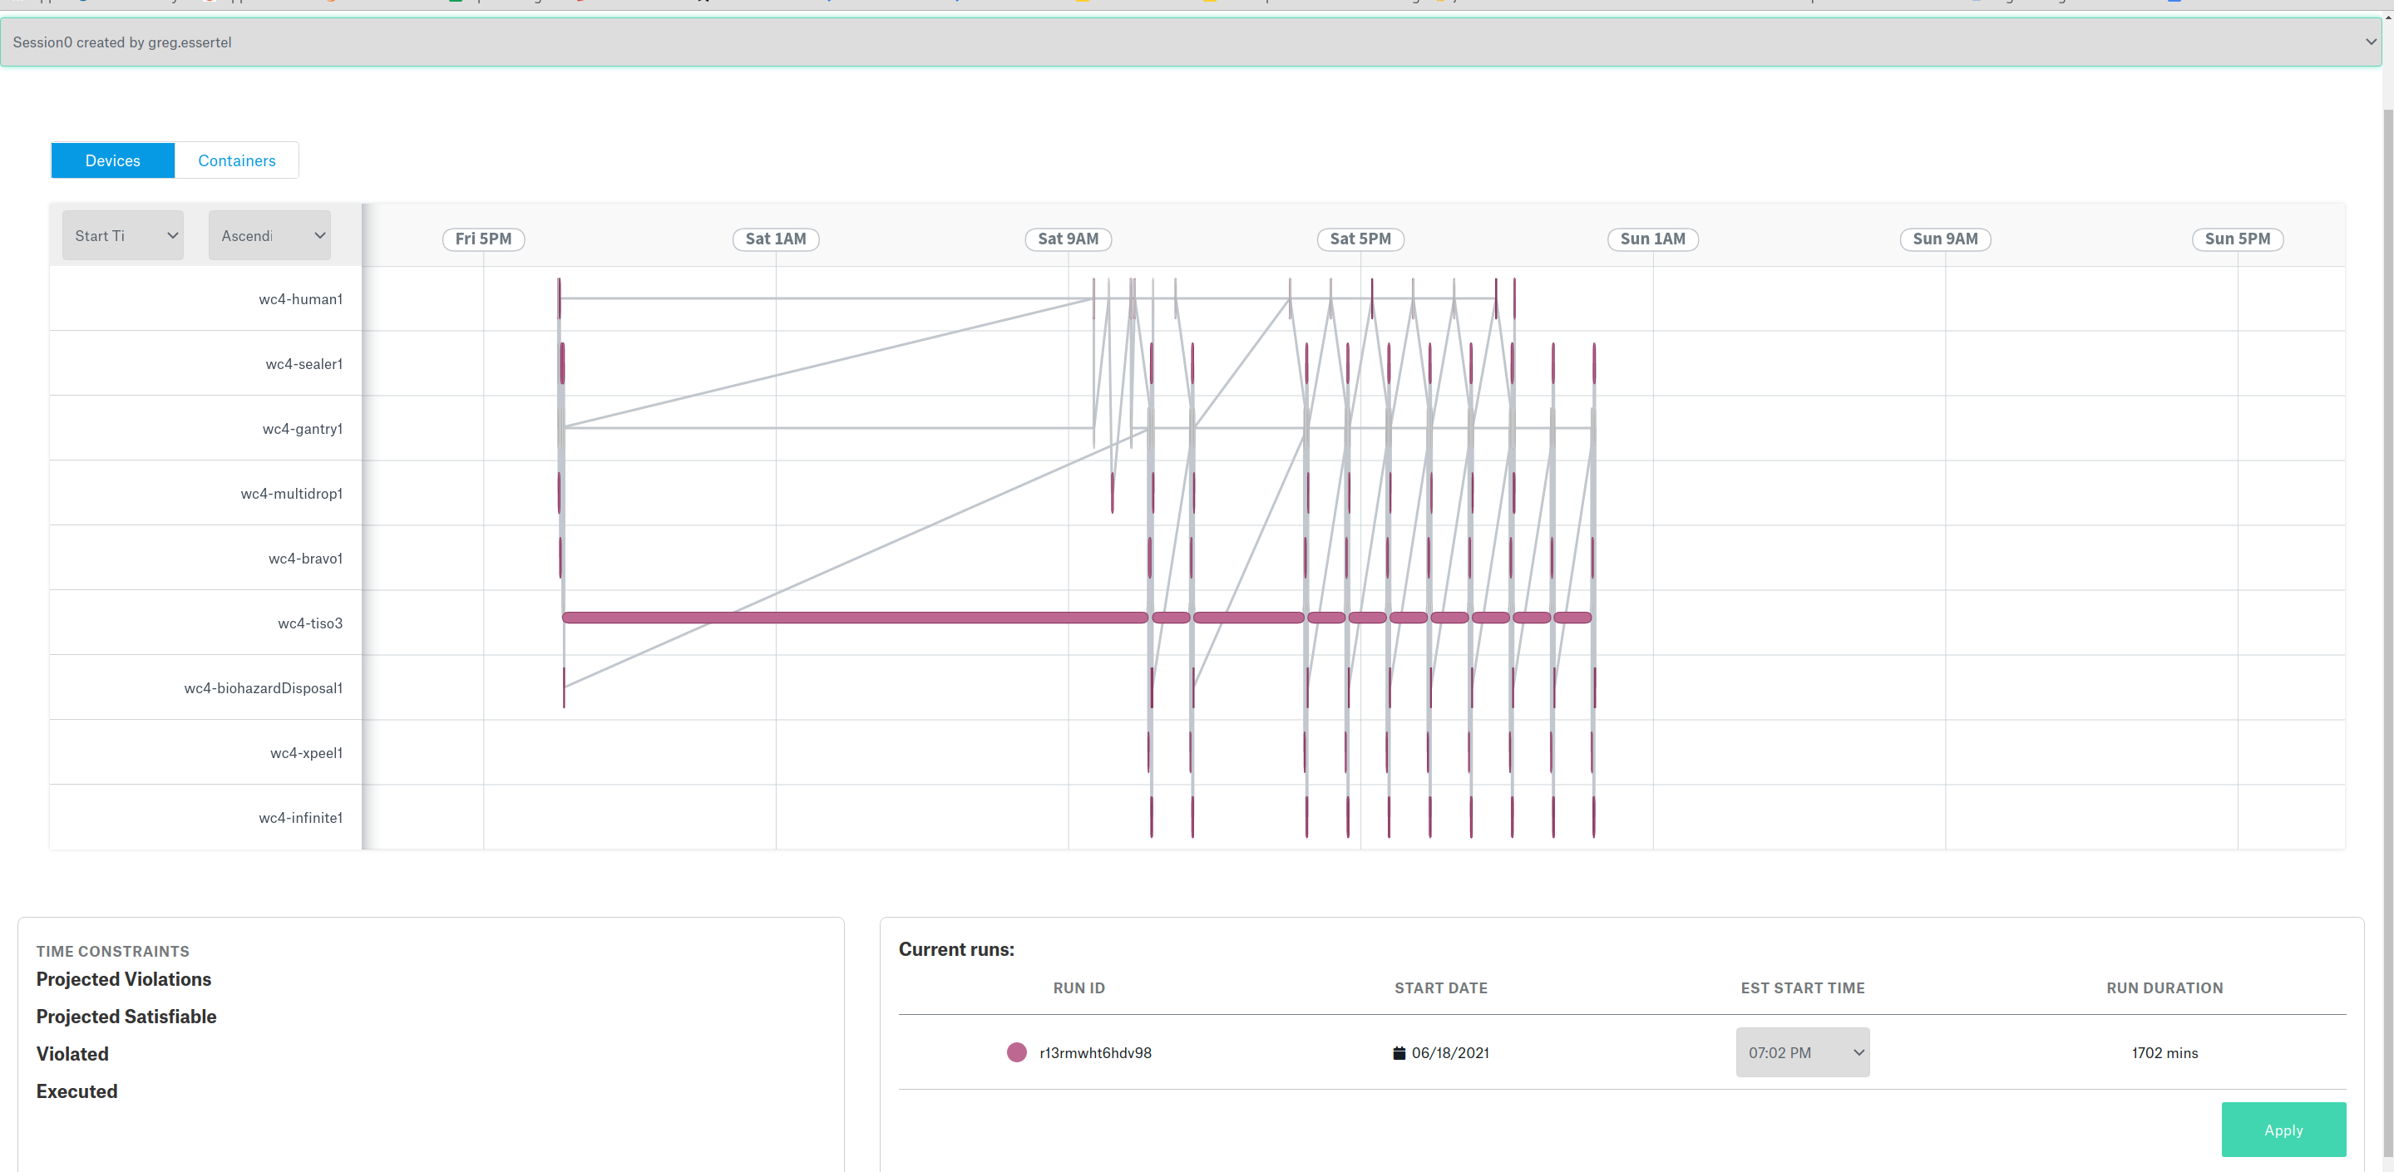Screen dimensions: 2394x1172
Task: Select the long wc4-tiso3 task bar
Action: click(x=853, y=618)
